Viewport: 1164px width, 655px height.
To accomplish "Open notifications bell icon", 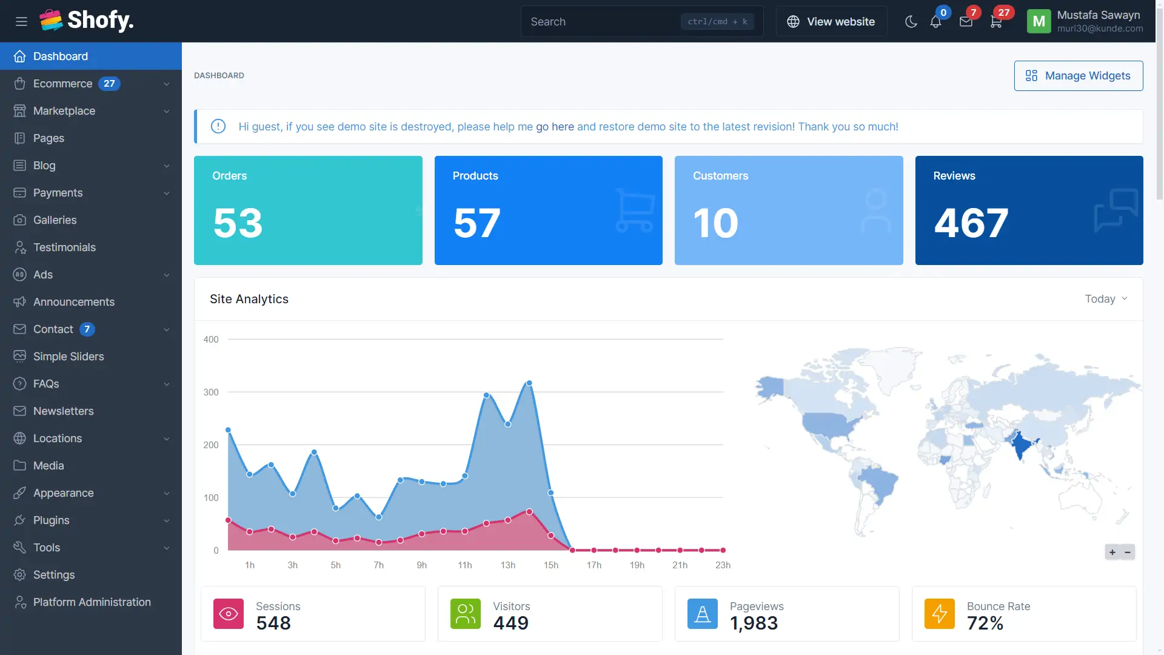I will click(935, 22).
